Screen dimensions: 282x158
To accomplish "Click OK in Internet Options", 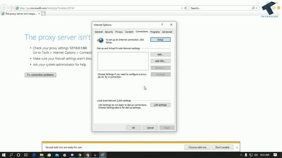I will click(134, 128).
